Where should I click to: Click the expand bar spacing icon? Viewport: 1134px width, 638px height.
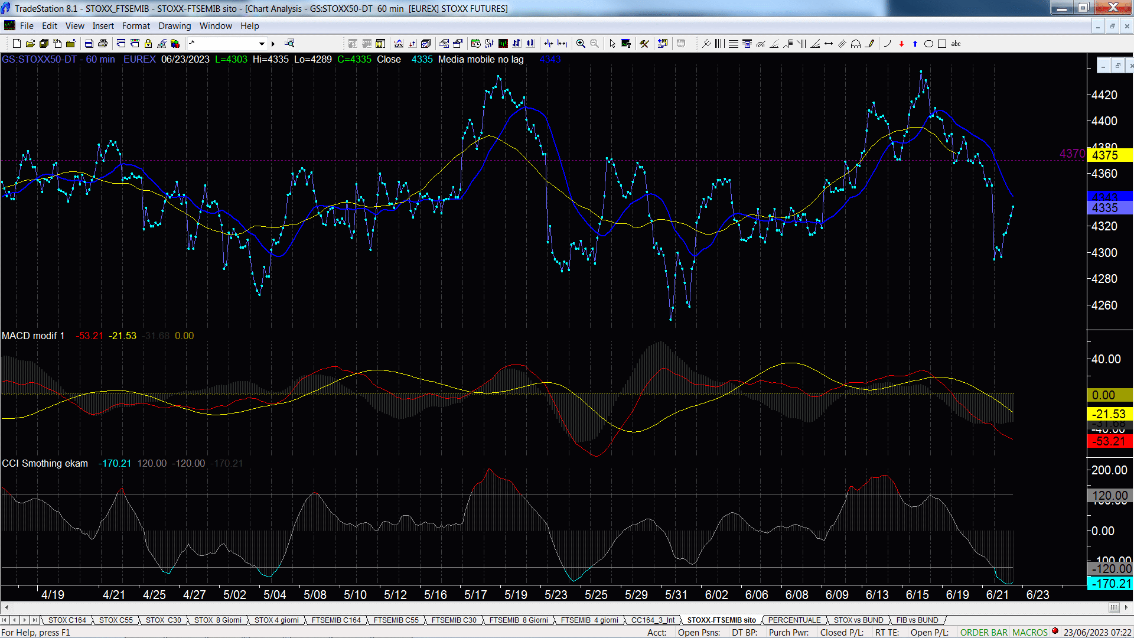click(x=562, y=44)
